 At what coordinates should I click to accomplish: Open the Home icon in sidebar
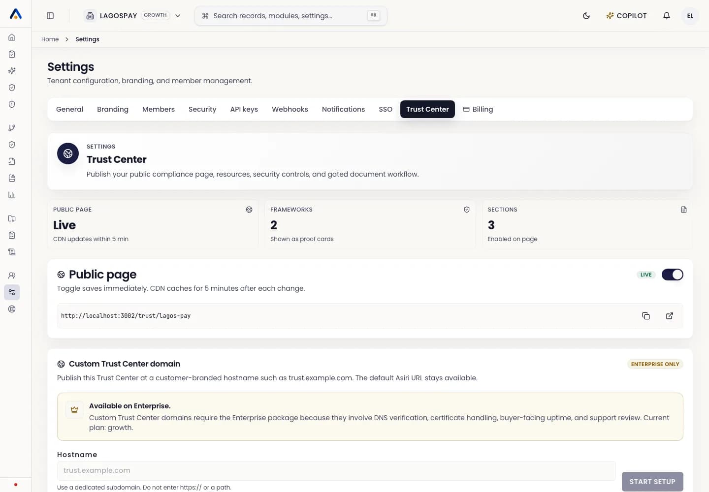click(x=12, y=37)
